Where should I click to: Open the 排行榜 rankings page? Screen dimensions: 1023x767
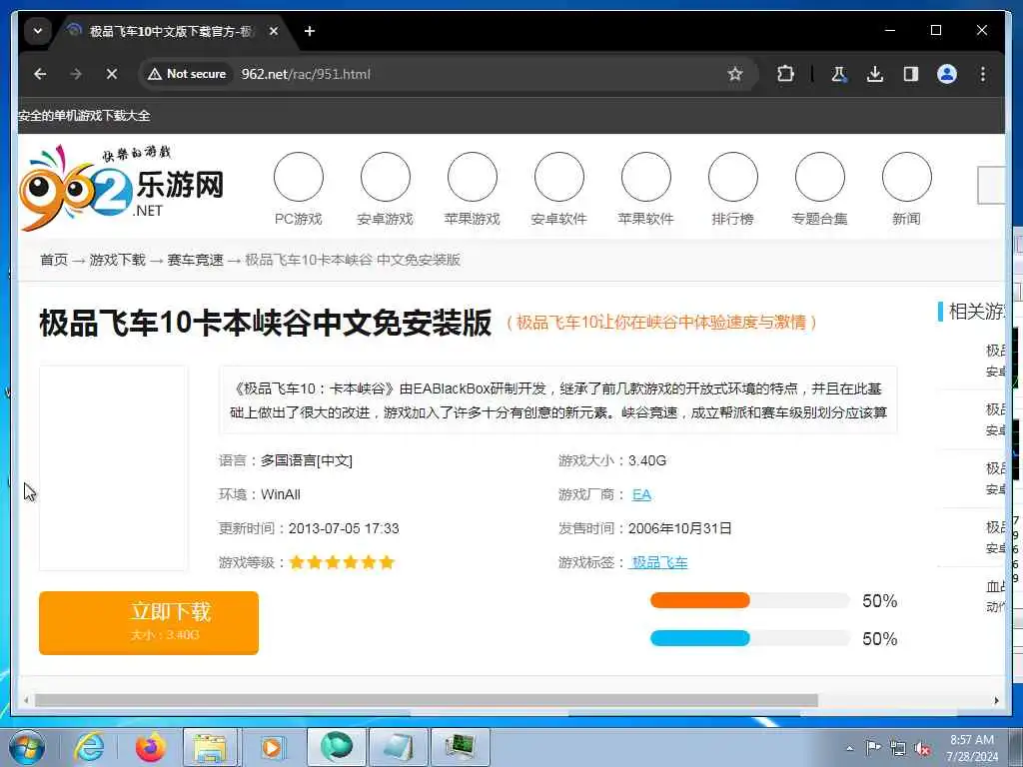(x=732, y=190)
